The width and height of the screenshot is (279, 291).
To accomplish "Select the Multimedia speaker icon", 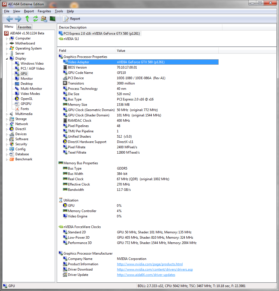I will pyautogui.click(x=11, y=114).
